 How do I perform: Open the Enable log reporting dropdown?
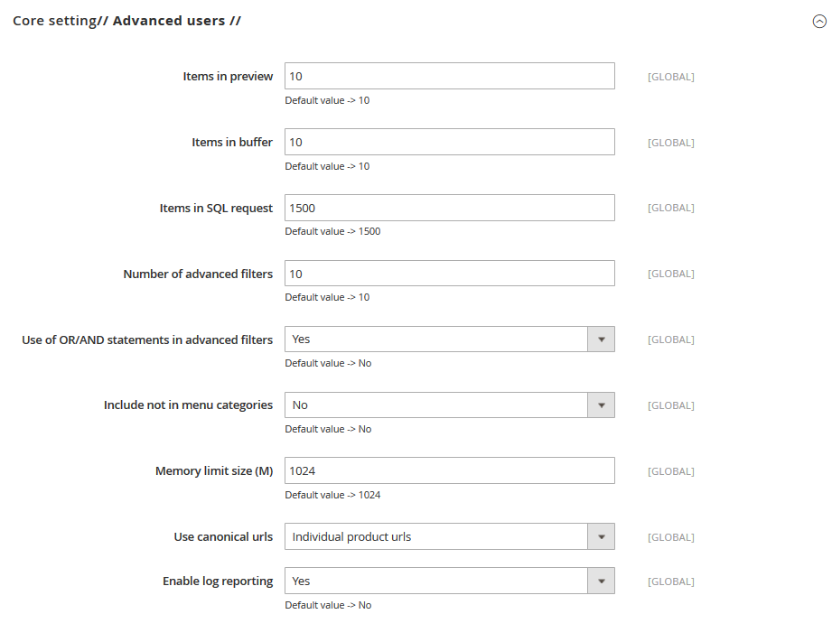(x=450, y=581)
